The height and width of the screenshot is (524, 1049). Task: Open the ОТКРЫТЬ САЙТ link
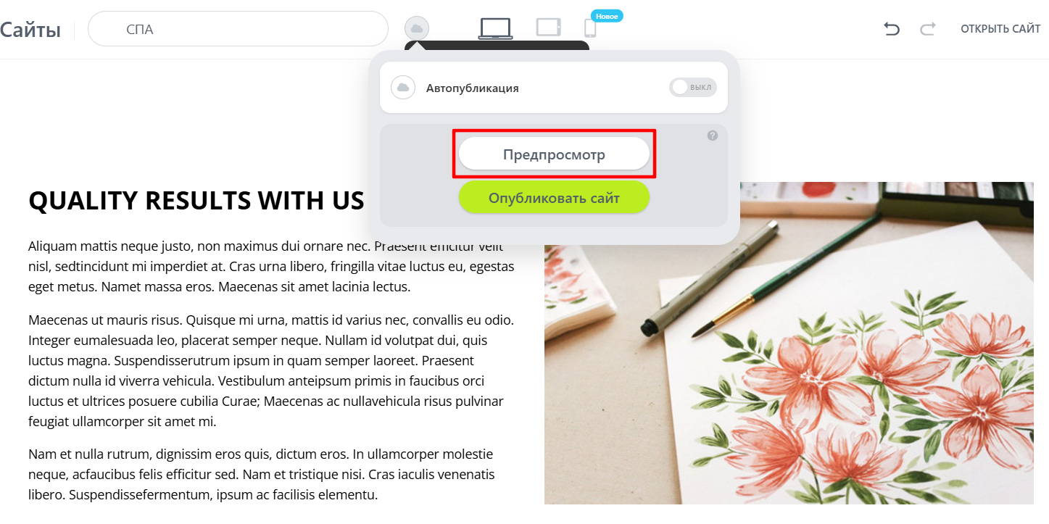tap(1000, 29)
